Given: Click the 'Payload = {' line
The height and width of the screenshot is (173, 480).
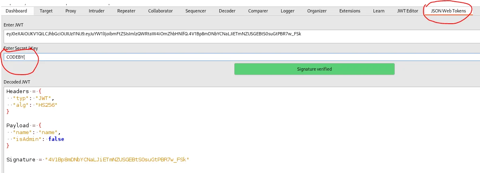Looking at the screenshot, I should [x=24, y=125].
